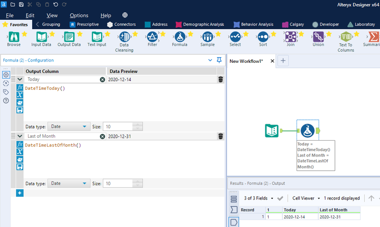Close the New Workflow1 tab
This screenshot has height=227, width=380.
click(273, 61)
